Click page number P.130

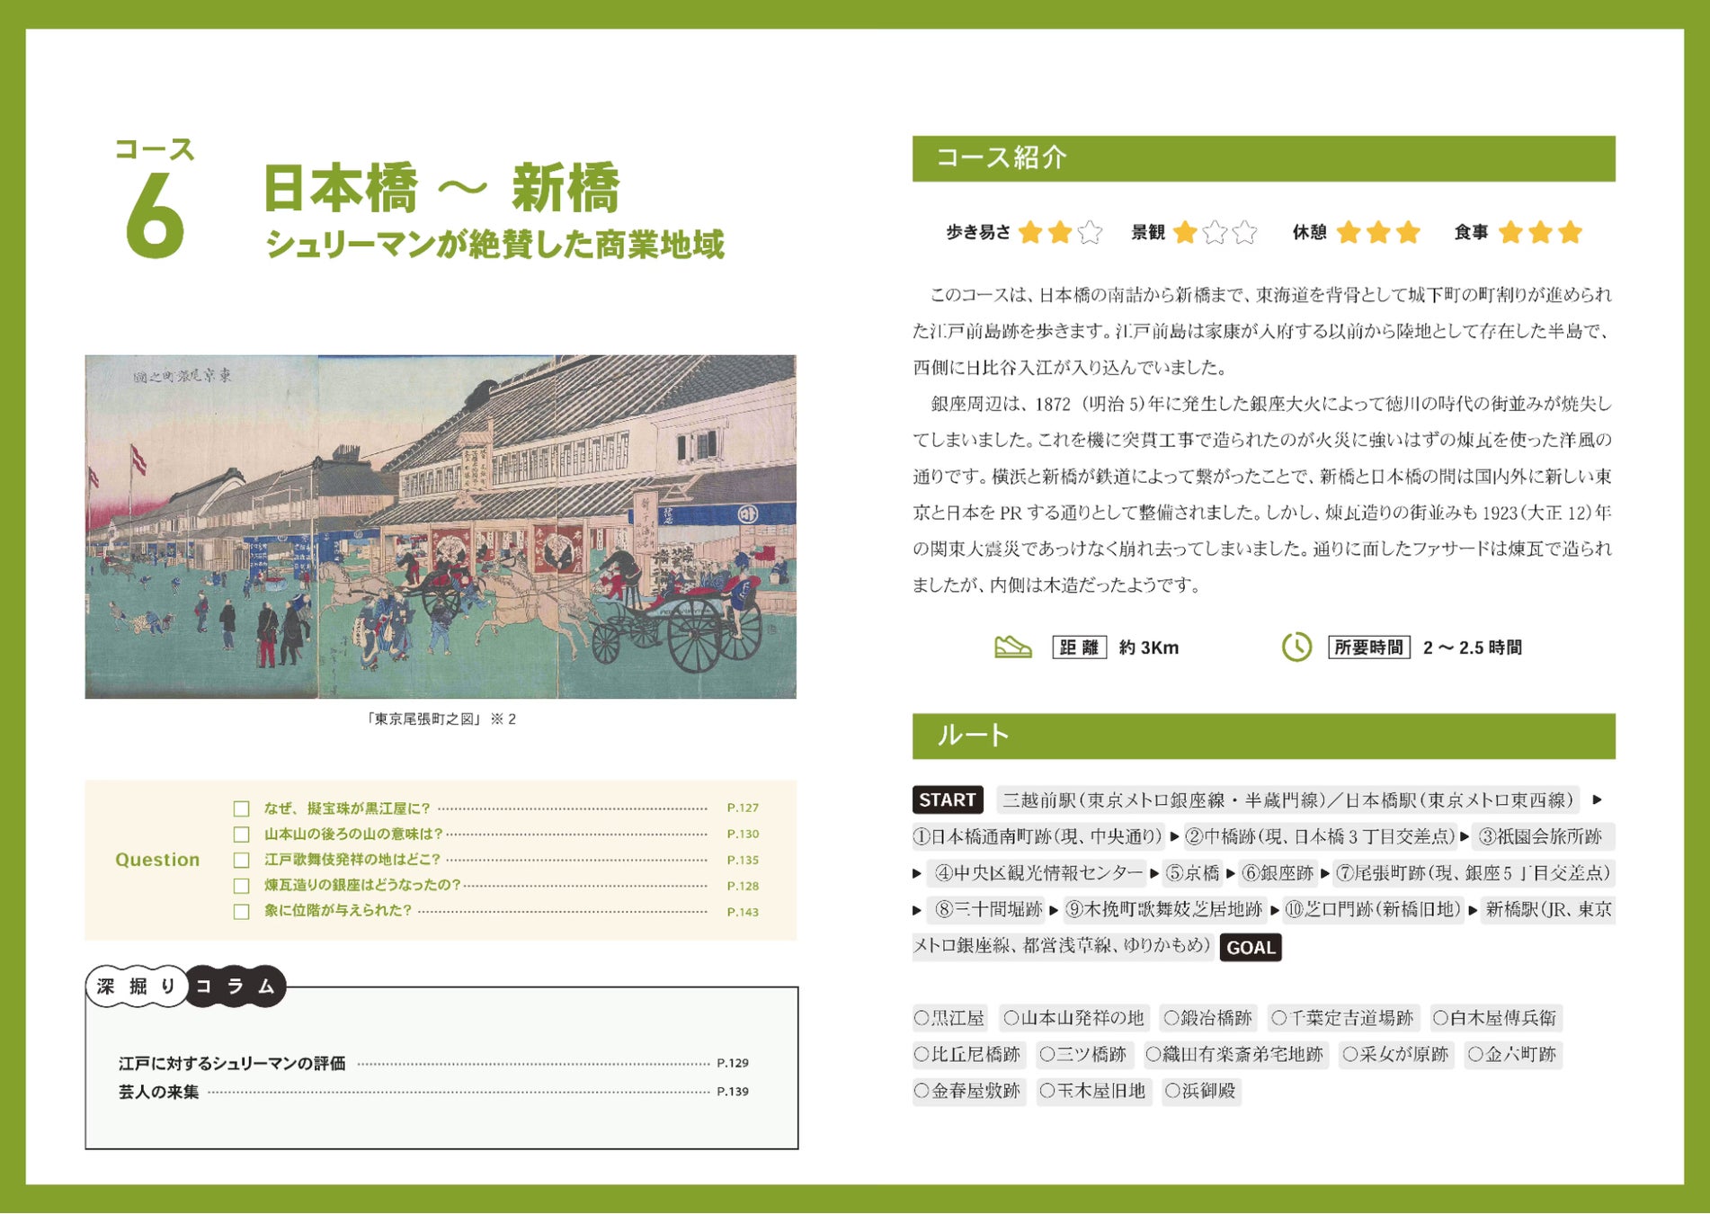coord(743,835)
